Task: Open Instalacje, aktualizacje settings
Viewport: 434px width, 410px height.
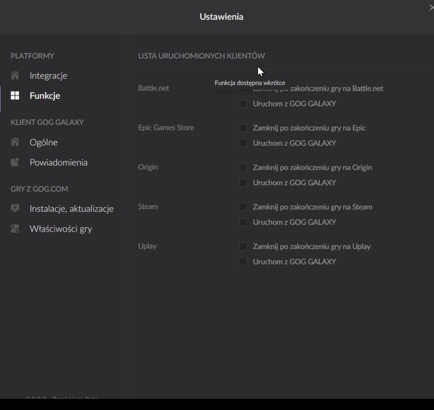Action: tap(72, 209)
